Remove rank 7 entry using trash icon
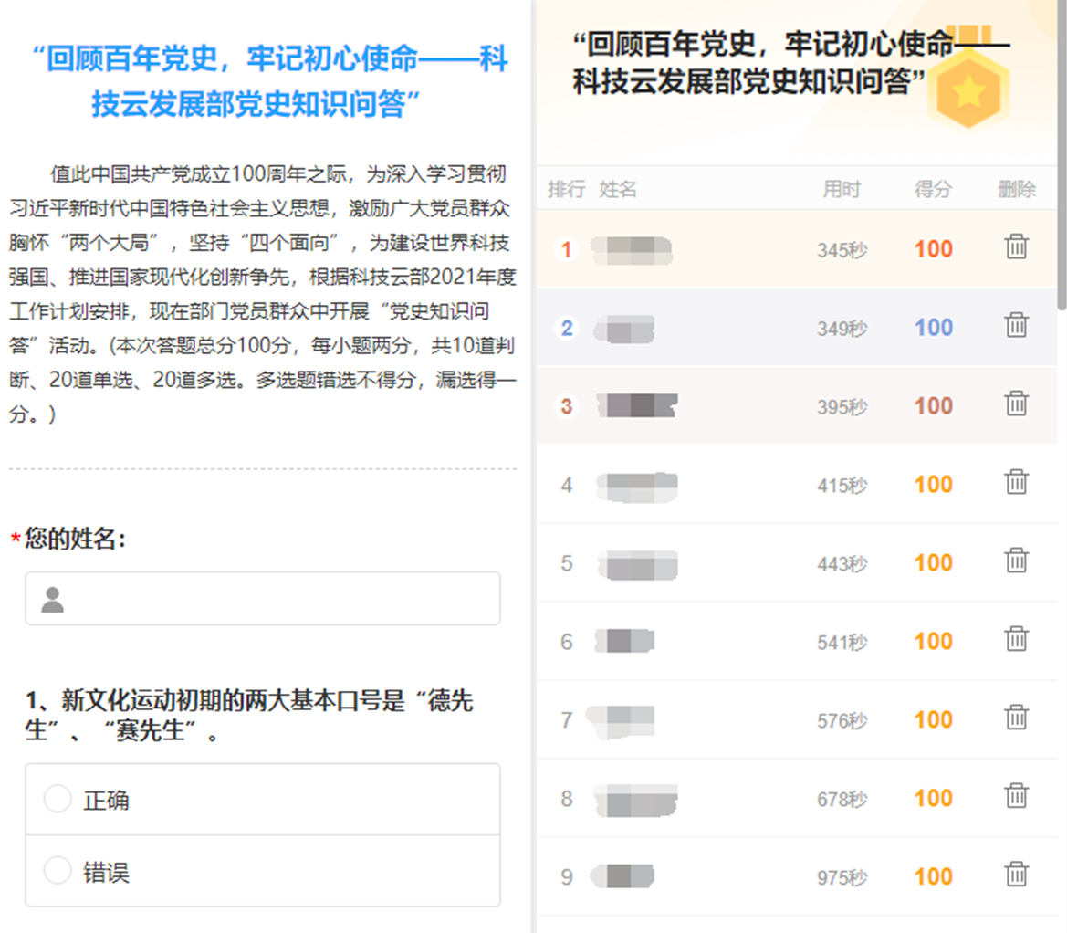Screen dimensions: 1067x933 coord(1016,718)
